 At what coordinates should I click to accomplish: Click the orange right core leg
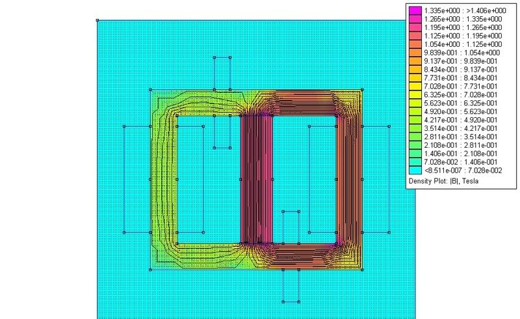[x=349, y=180]
